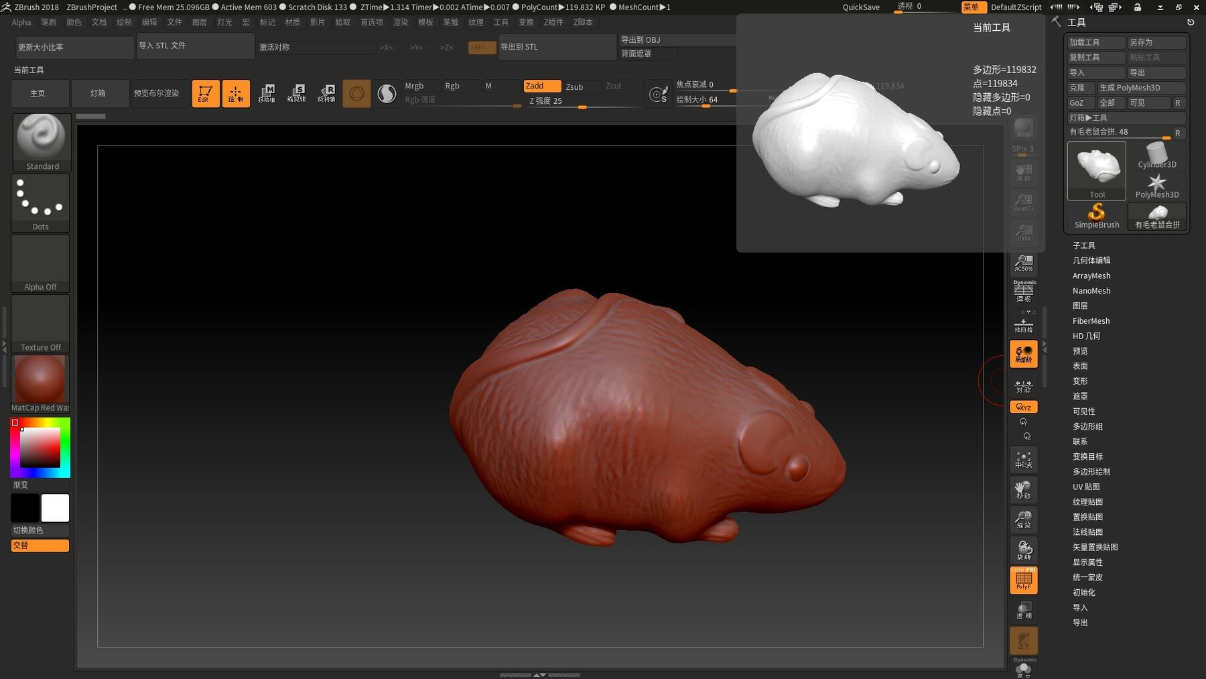1206x679 pixels.
Task: Expand the FiberMesh section
Action: [1091, 320]
